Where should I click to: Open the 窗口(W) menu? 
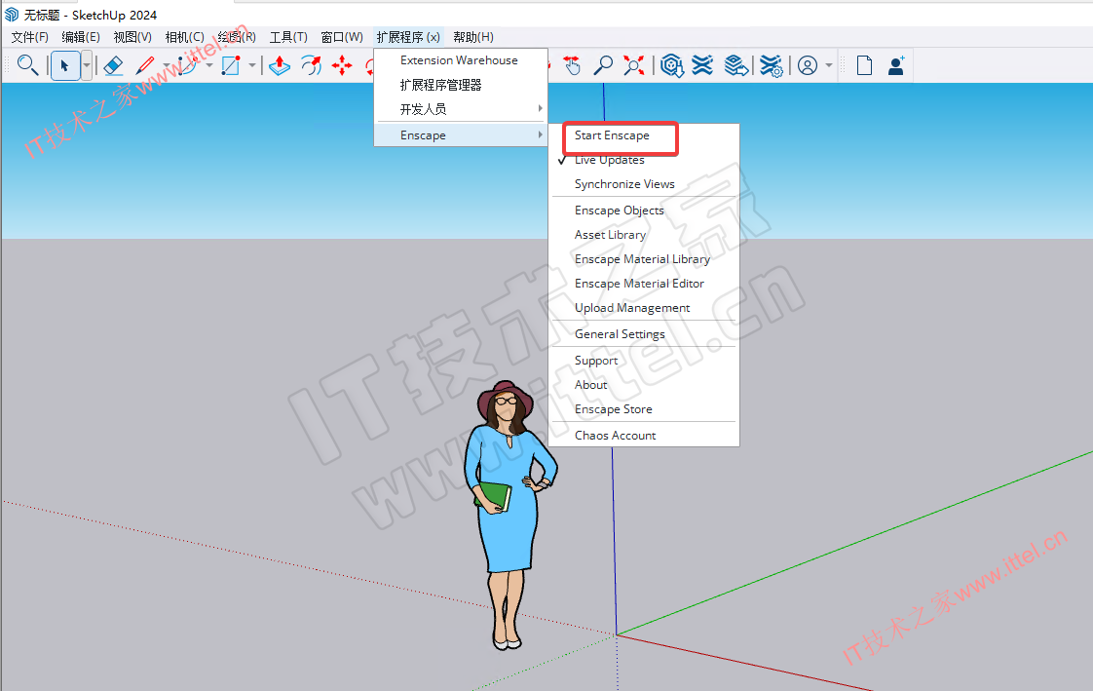pos(342,37)
